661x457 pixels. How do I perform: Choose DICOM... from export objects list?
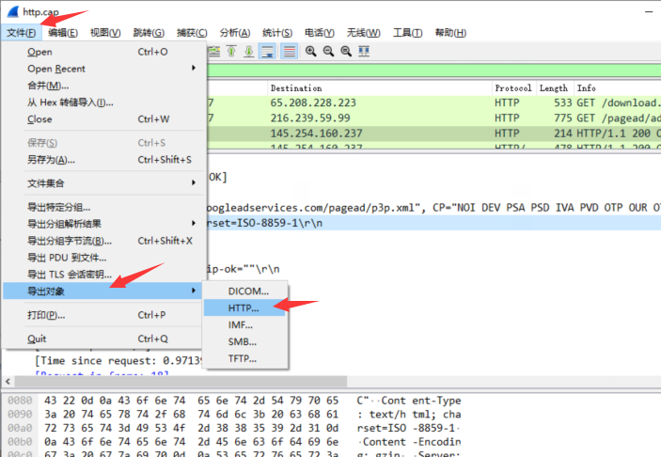(248, 292)
